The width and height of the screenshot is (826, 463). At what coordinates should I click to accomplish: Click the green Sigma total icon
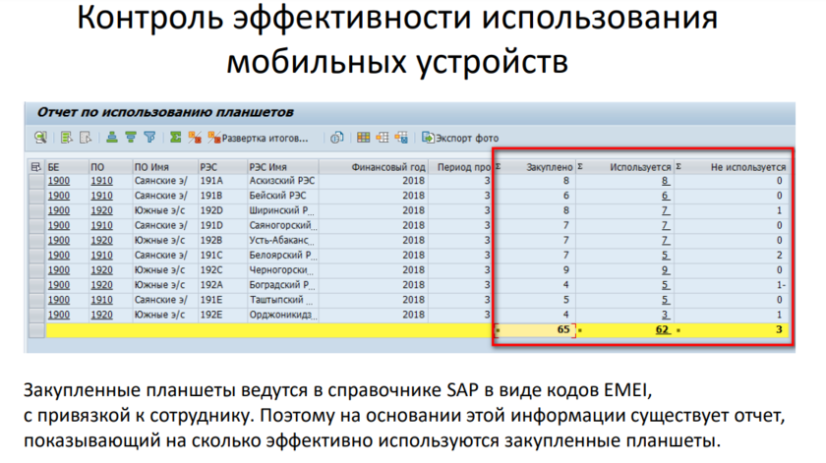pyautogui.click(x=176, y=138)
